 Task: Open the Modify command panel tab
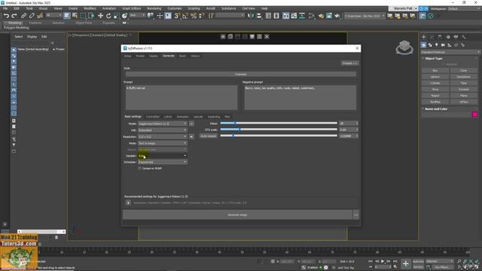432,37
